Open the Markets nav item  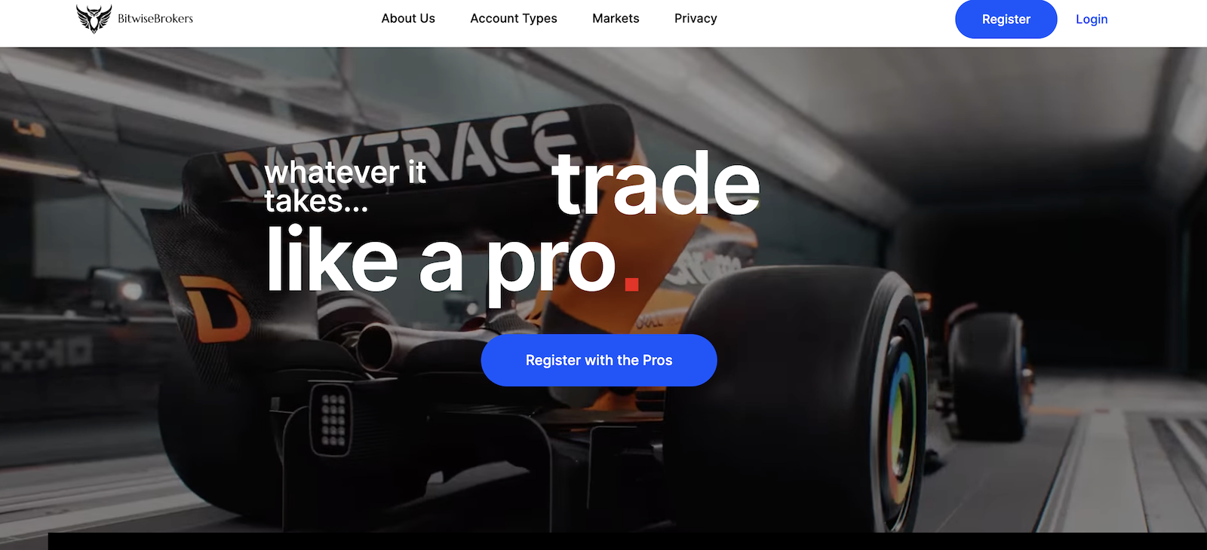pos(616,19)
